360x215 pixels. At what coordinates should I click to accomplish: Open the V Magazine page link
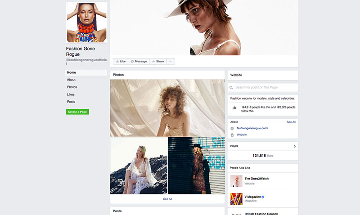(x=252, y=197)
